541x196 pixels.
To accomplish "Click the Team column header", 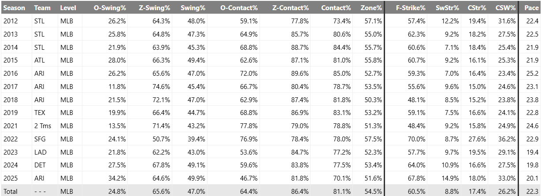I will coord(42,8).
